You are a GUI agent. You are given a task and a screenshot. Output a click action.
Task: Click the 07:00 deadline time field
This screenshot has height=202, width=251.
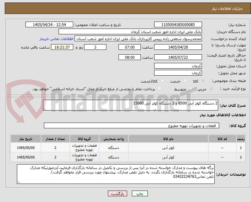click(x=130, y=47)
